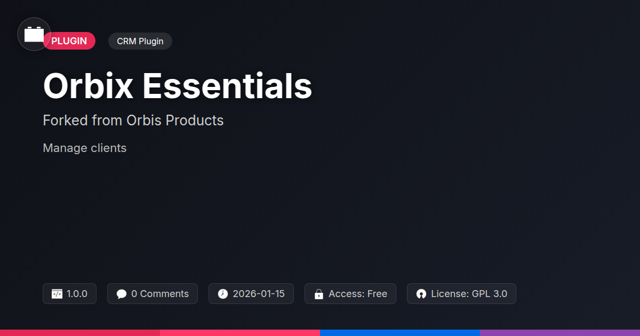Click the blue bottom color strip
This screenshot has width=640, height=336.
pyautogui.click(x=400, y=333)
